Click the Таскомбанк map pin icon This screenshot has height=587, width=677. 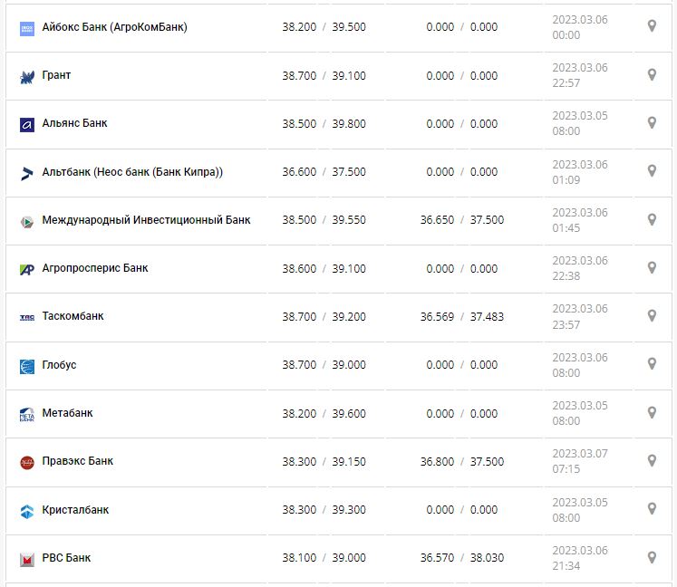651,315
